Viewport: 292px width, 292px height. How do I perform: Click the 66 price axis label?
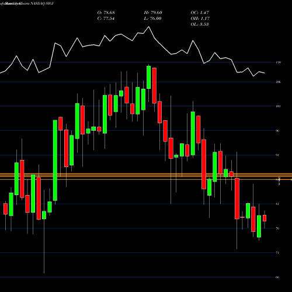(x=277, y=277)
